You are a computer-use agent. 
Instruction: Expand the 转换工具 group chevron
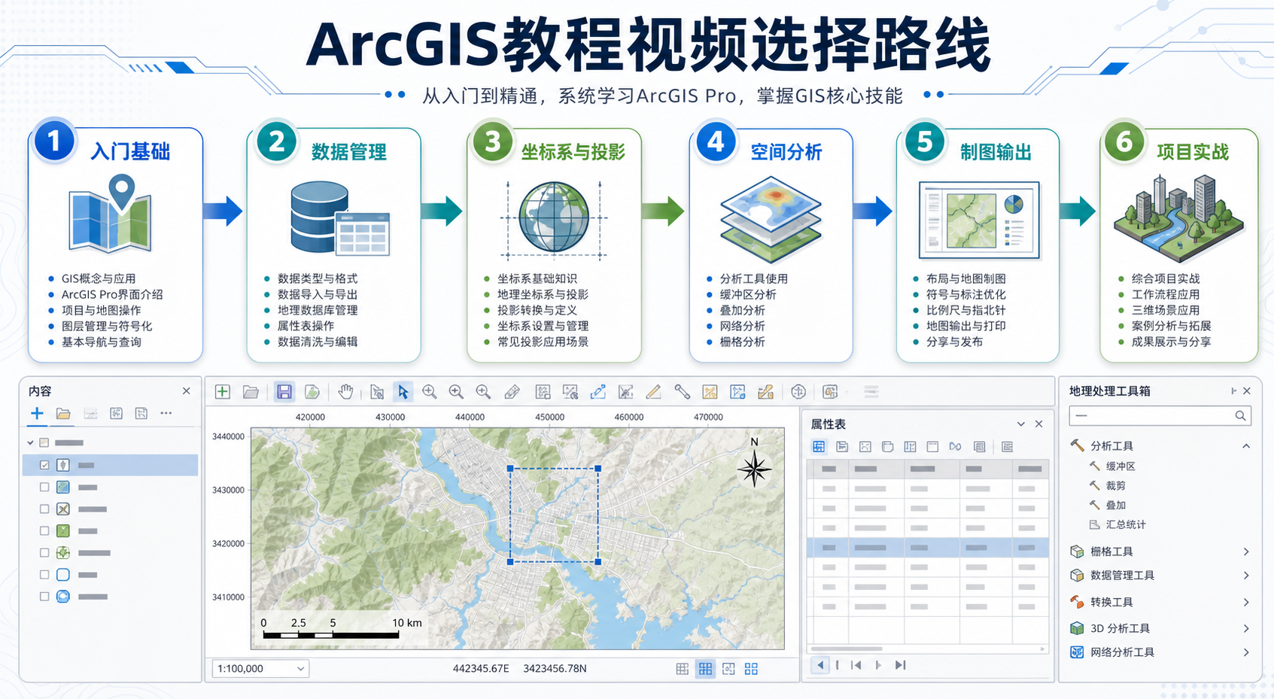pyautogui.click(x=1246, y=602)
